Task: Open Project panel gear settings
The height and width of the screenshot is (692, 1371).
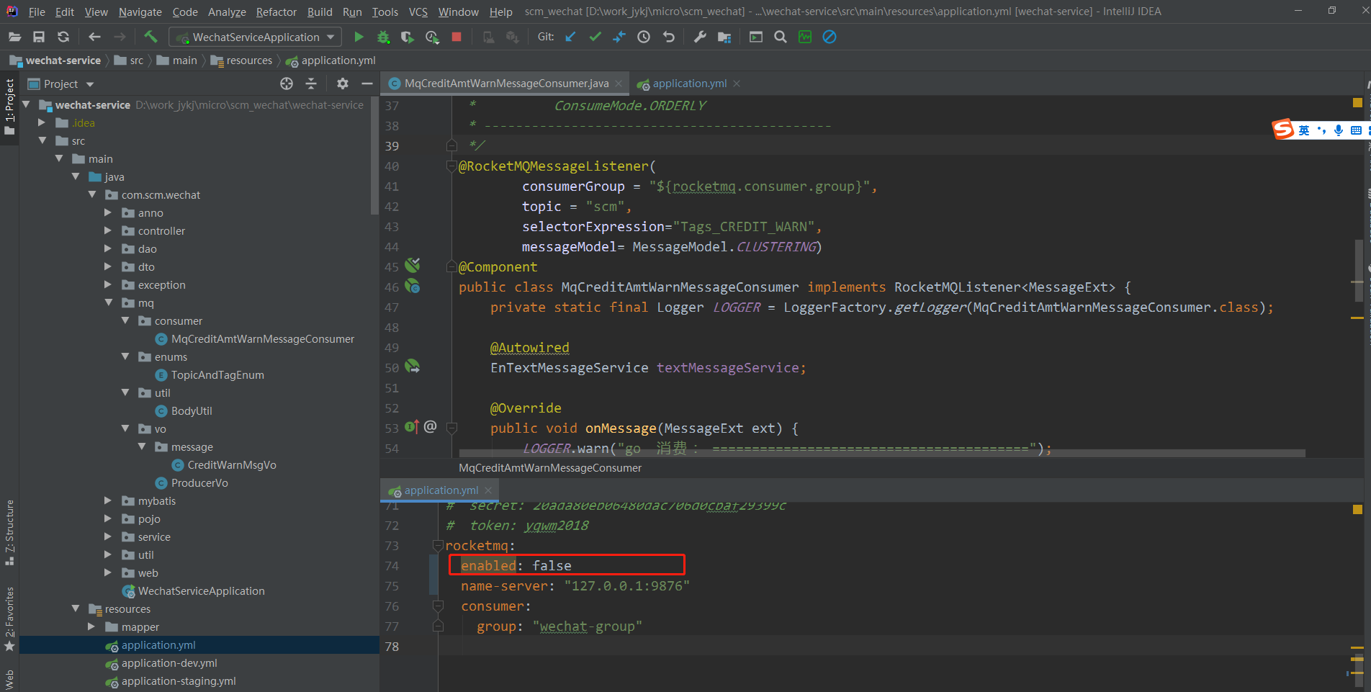Action: point(343,84)
